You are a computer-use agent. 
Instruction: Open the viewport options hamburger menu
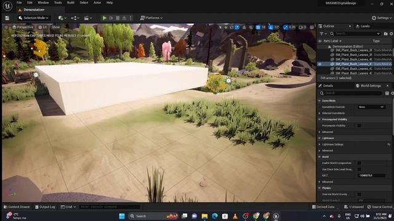(6, 27)
